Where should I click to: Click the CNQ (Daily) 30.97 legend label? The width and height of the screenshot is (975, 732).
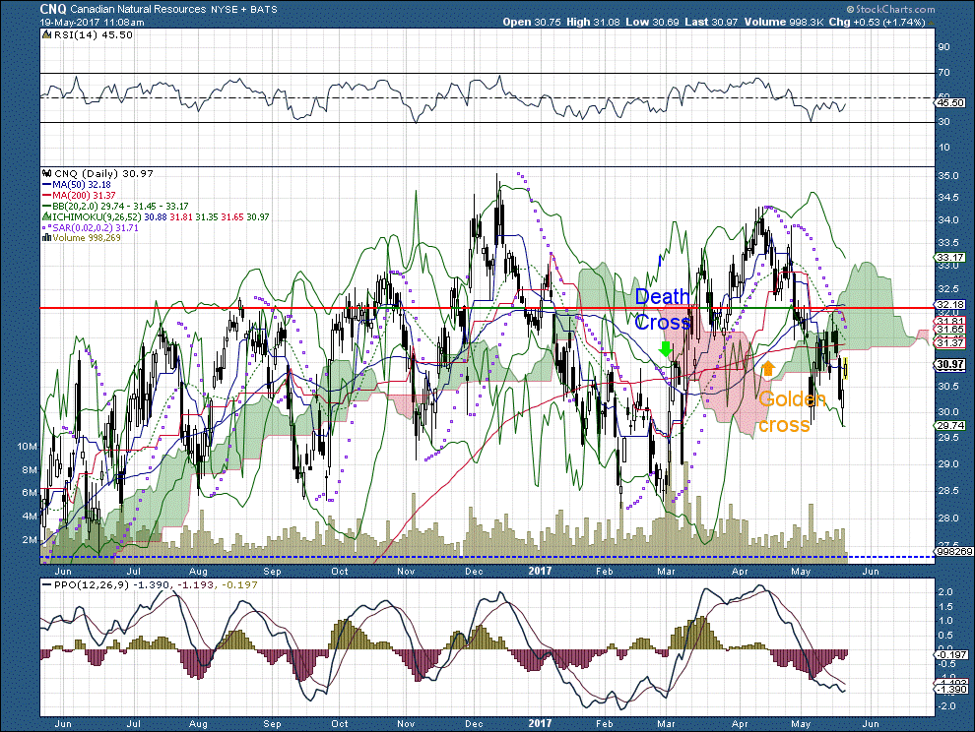[x=103, y=174]
